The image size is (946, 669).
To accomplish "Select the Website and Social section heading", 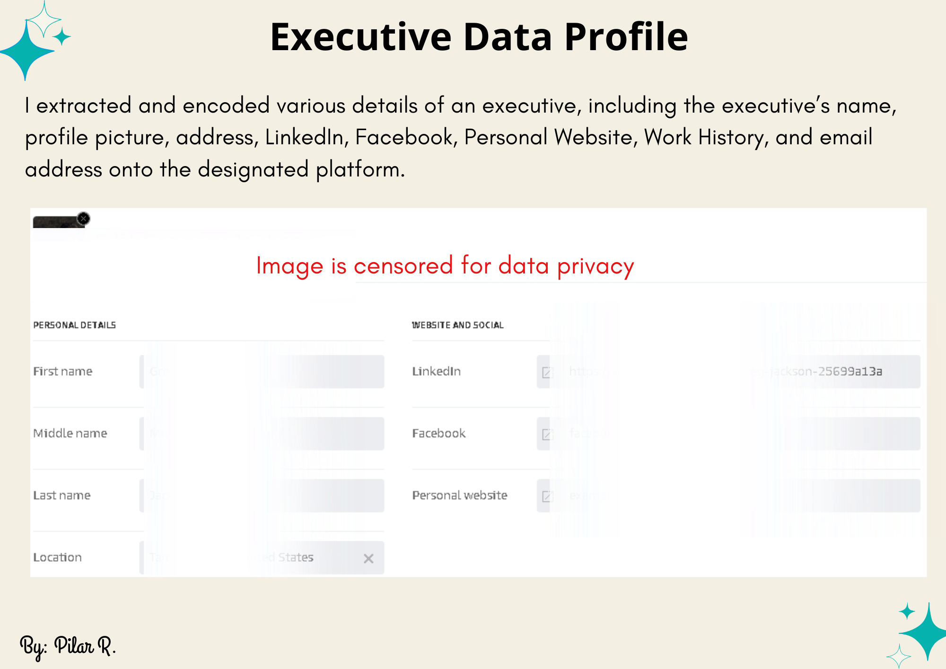I will (457, 325).
